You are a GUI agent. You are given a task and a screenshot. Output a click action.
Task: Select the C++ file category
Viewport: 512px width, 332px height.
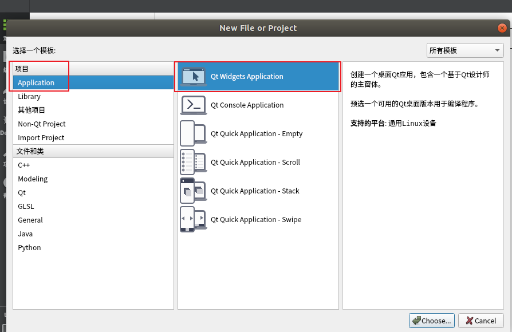[93, 165]
